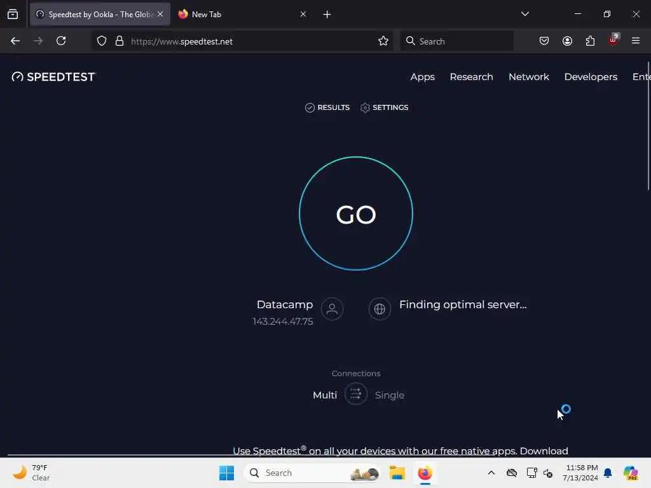Open the RESULTS page
This screenshot has width=651, height=488.
point(327,107)
